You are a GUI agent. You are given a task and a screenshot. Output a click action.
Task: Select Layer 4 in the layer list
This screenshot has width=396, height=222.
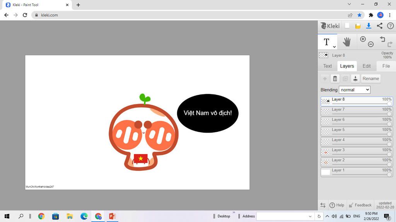[357, 141]
